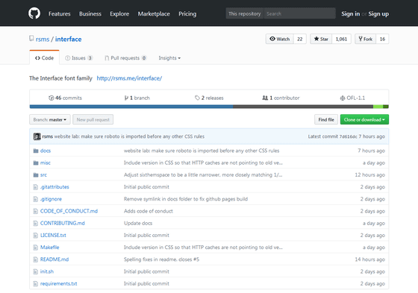Viewport: 418px width, 293px height.
Task: Open the http://rsms.me/interface/ website link
Action: click(129, 78)
